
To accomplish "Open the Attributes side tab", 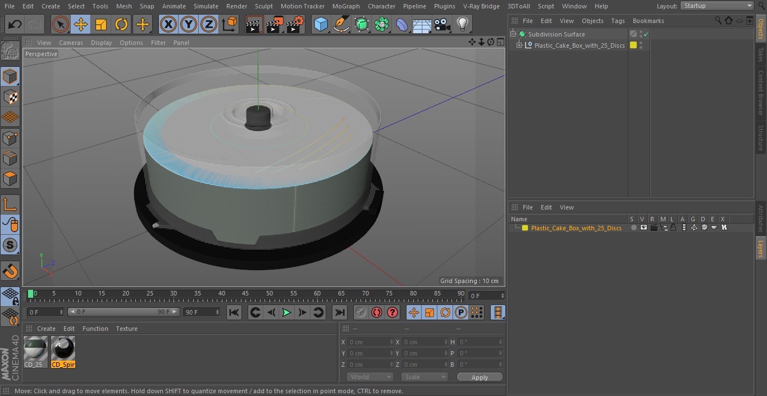I will (x=761, y=219).
